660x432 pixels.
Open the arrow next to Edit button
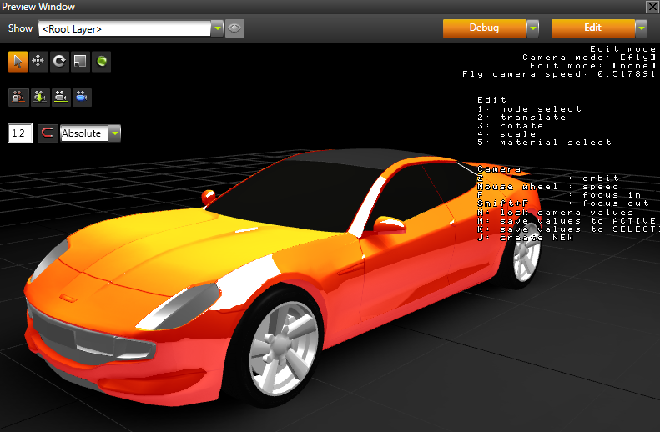coord(641,28)
